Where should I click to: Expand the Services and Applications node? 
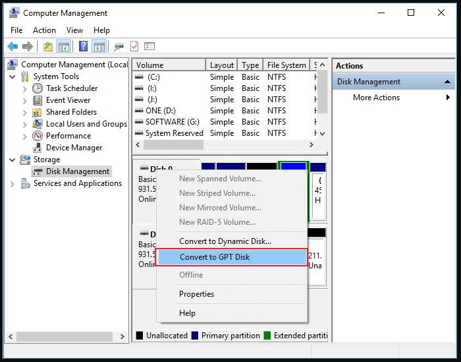click(x=13, y=183)
